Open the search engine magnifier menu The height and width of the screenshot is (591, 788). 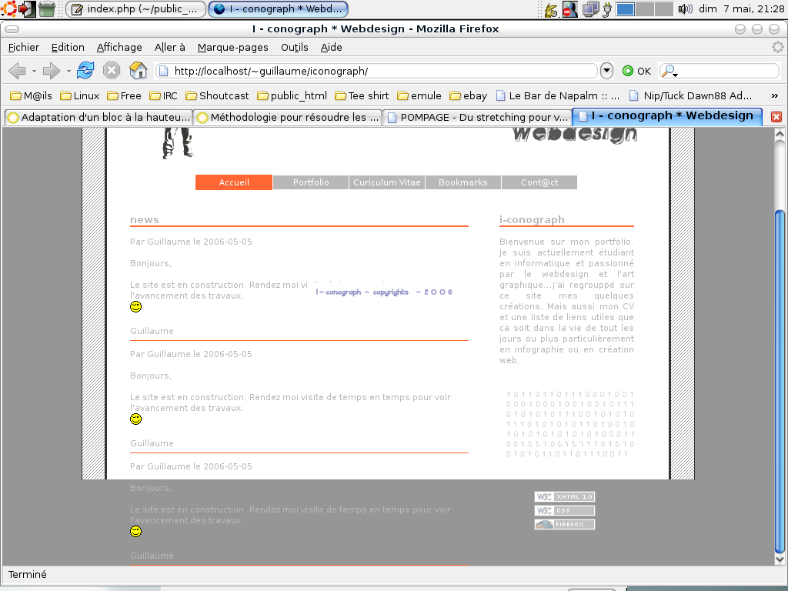[669, 71]
